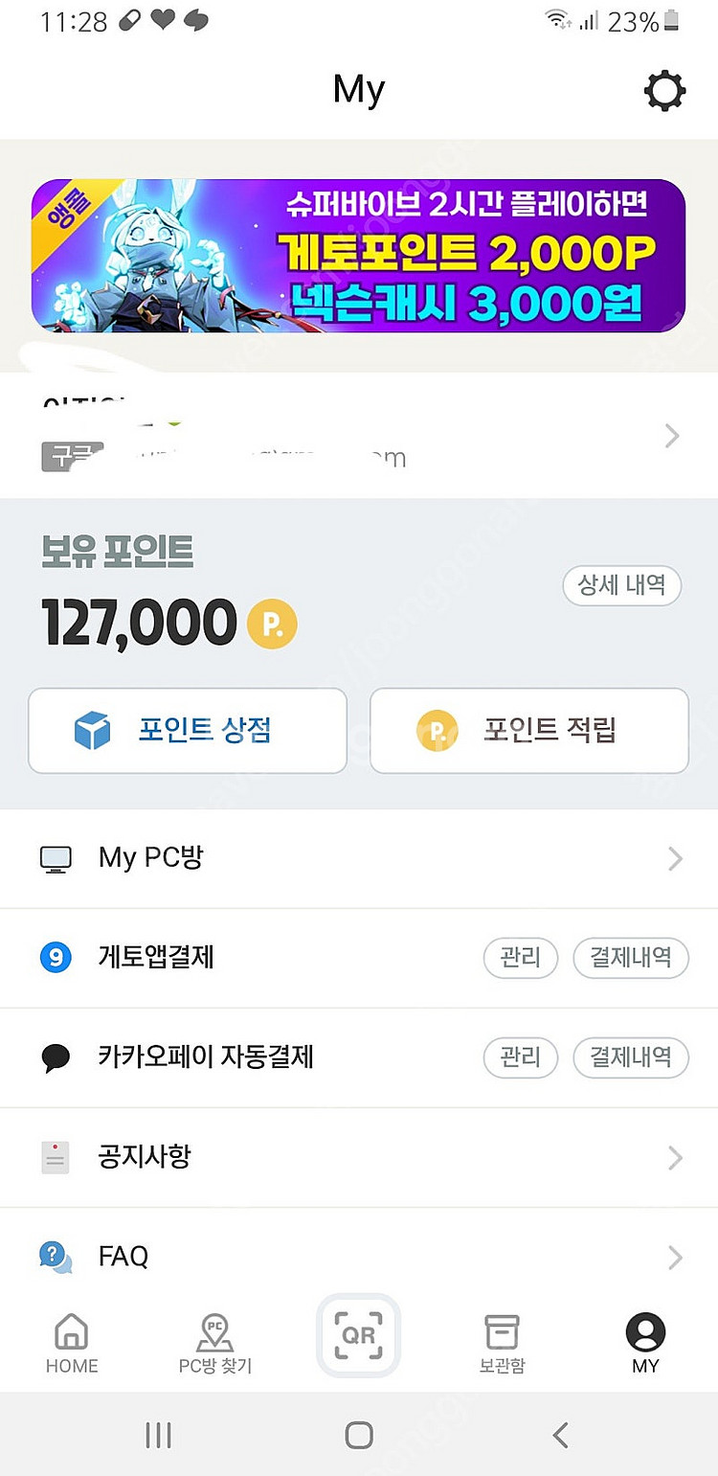The image size is (718, 1476).
Task: Go to the PC방 찾기 tab
Action: pyautogui.click(x=215, y=1343)
